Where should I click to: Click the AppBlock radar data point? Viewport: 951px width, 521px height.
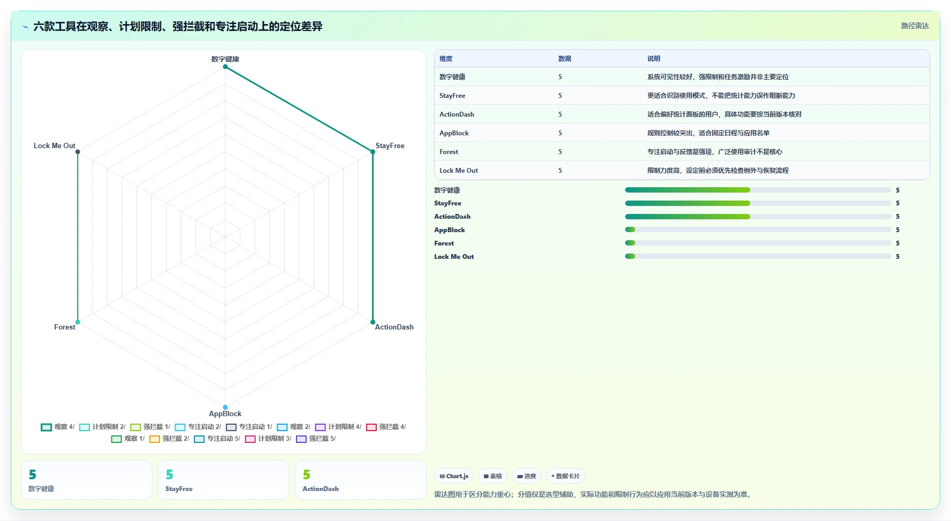[225, 407]
